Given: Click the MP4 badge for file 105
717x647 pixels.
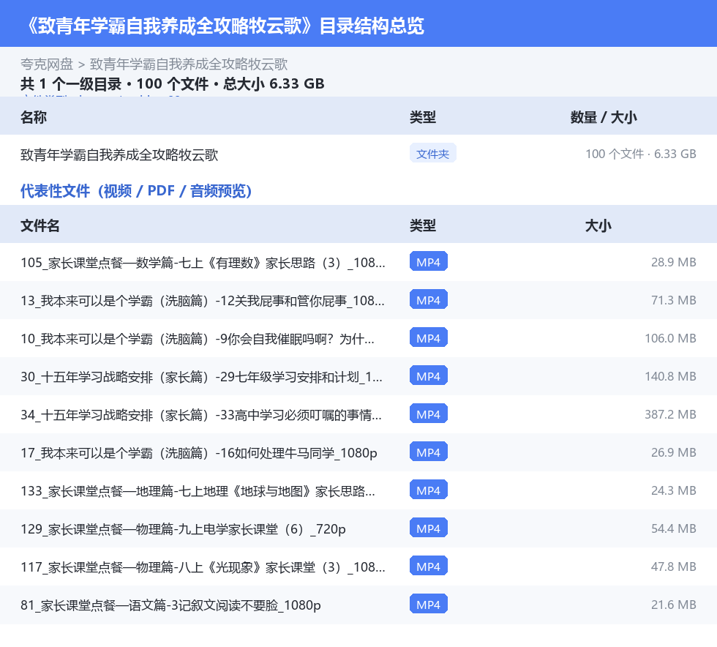Looking at the screenshot, I should pyautogui.click(x=429, y=262).
